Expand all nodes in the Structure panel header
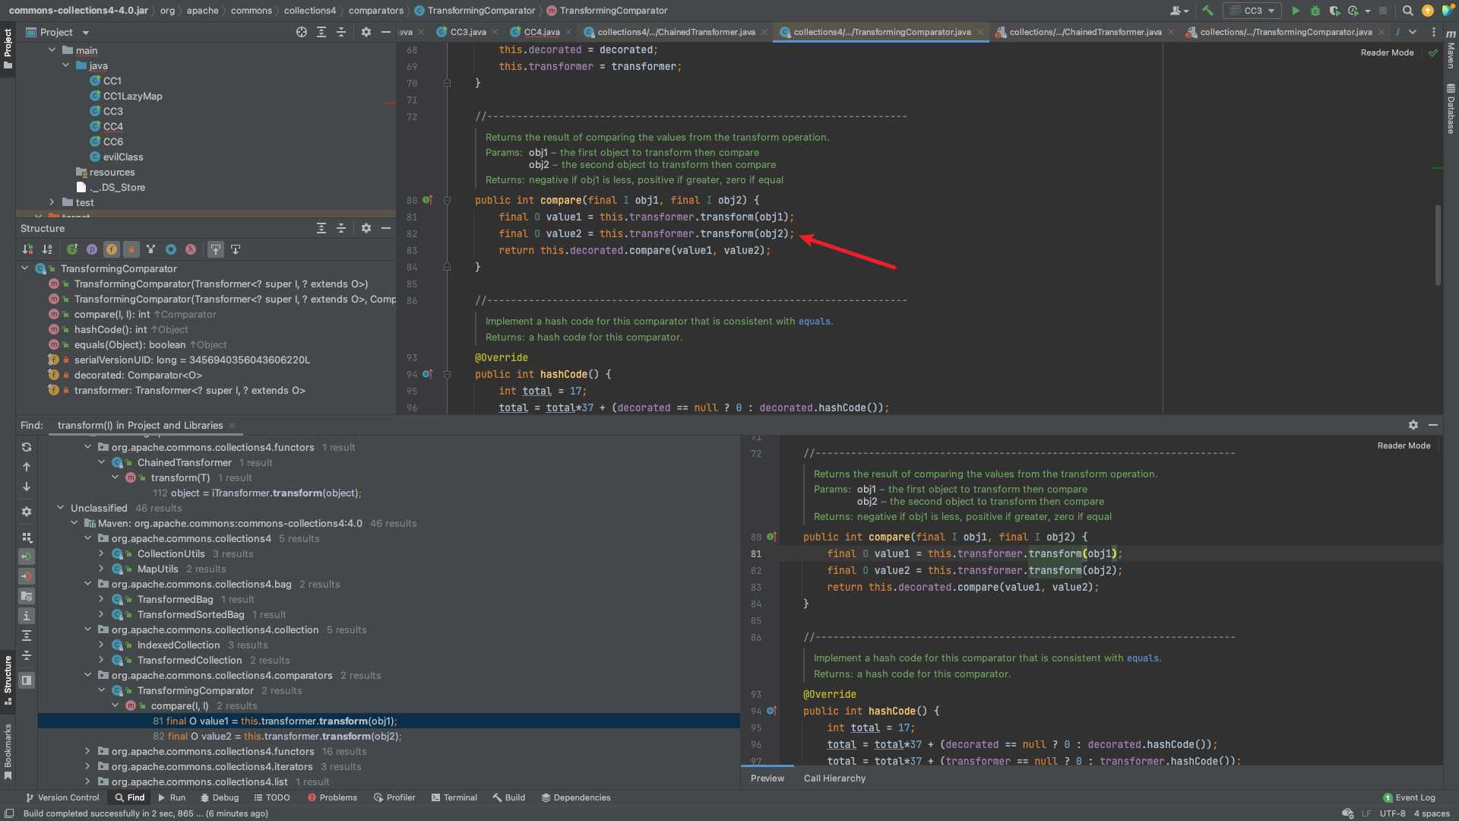 [321, 228]
